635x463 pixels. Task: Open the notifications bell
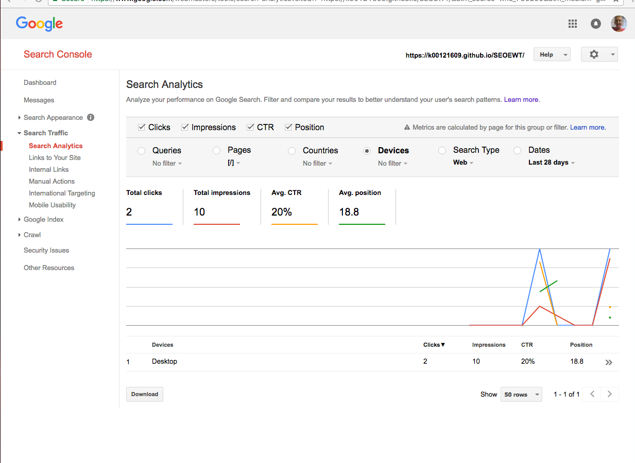[x=596, y=23]
